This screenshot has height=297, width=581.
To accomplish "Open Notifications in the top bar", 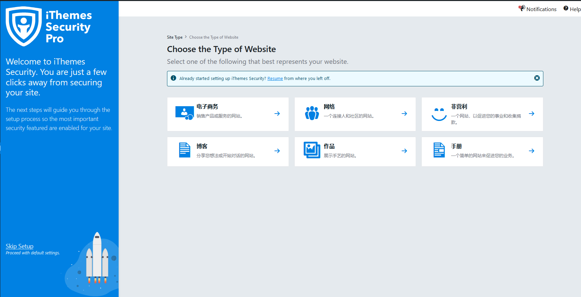I will pyautogui.click(x=537, y=9).
